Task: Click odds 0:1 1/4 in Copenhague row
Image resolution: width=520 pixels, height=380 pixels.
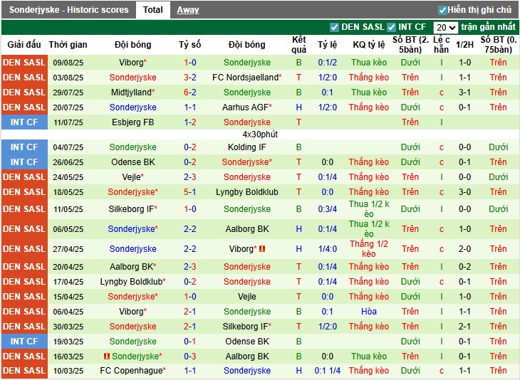Action: (328, 370)
